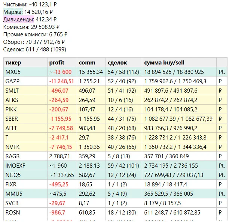Click the PIKK profit value '-200,67'
Viewport: 229px width, 222px height.
click(59, 109)
